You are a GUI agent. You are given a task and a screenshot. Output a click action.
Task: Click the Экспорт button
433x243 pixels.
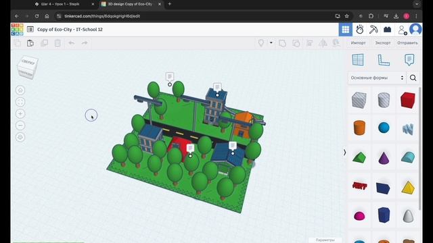coord(383,43)
